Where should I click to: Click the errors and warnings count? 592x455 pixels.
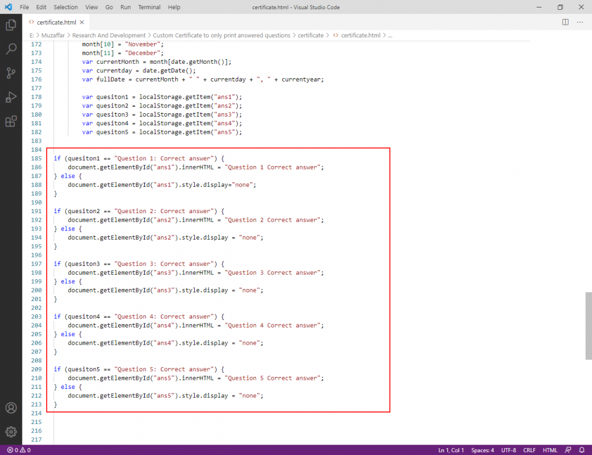pos(19,450)
